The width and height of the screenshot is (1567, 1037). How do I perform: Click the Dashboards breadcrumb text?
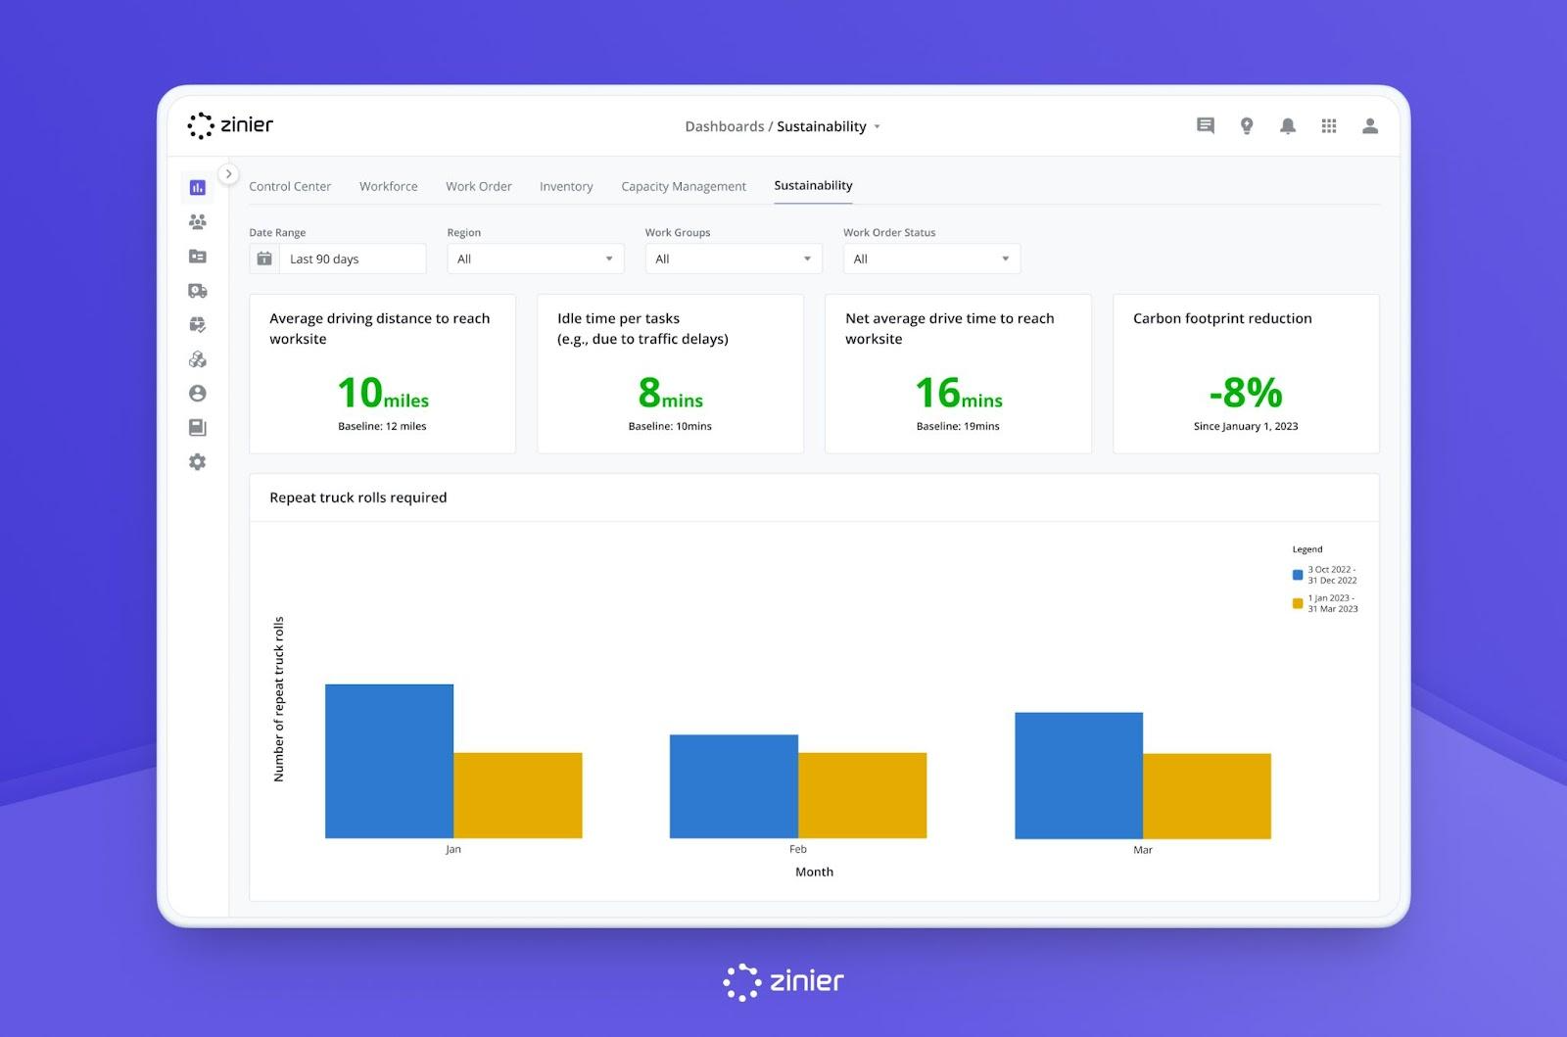(725, 126)
